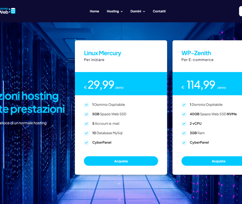Click the WP-Zenith plan title
This screenshot has width=242, height=204.
coord(196,53)
